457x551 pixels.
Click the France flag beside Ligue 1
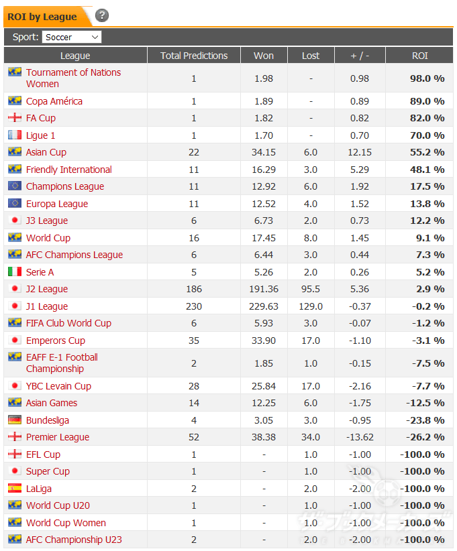click(15, 135)
